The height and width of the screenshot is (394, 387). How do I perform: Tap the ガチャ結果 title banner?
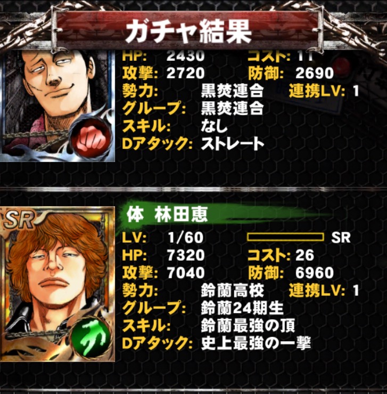187,32
